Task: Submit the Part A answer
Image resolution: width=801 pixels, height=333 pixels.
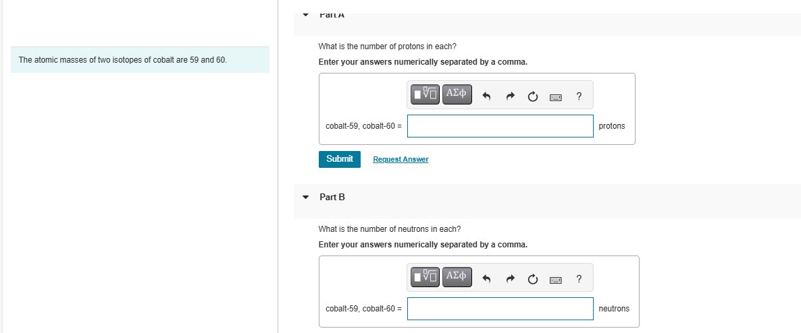Action: click(x=340, y=159)
